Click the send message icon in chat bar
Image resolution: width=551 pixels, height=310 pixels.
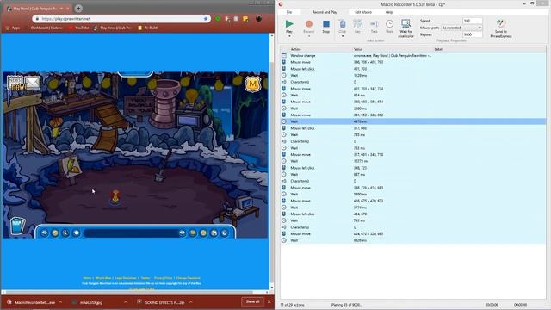(182, 232)
